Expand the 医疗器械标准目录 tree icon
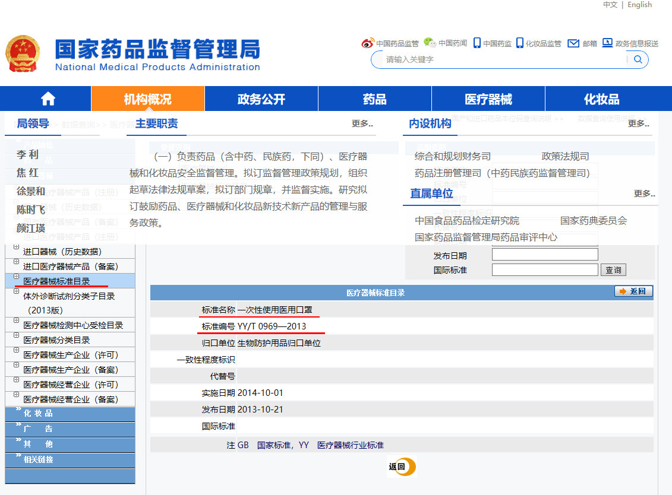The height and width of the screenshot is (495, 672). coord(16,277)
